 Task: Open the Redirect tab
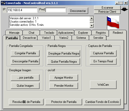tap(118, 33)
